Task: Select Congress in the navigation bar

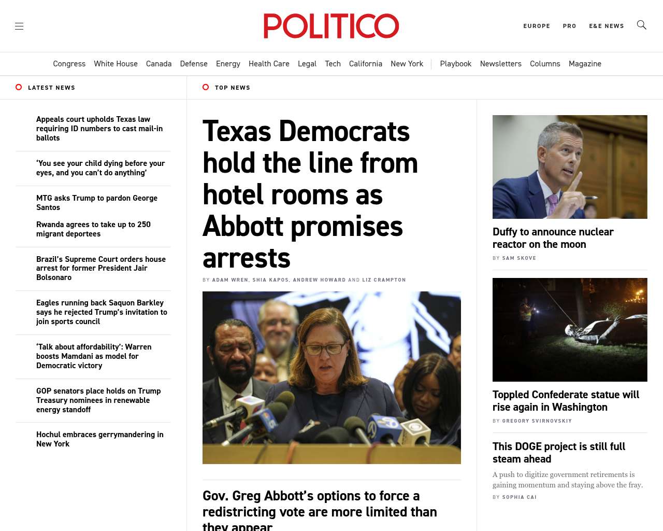Action: point(69,64)
